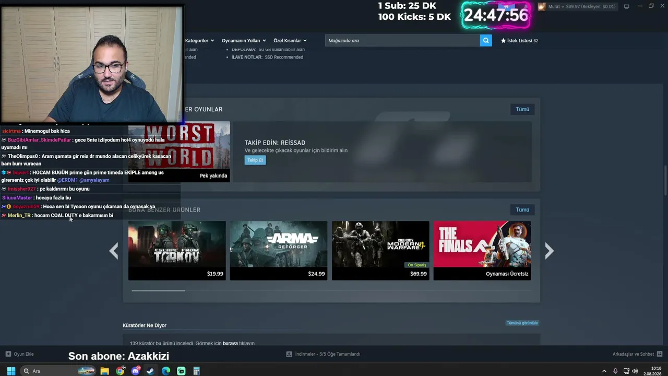Click the similar products carousel scrollbar
668x376 pixels.
click(x=158, y=290)
